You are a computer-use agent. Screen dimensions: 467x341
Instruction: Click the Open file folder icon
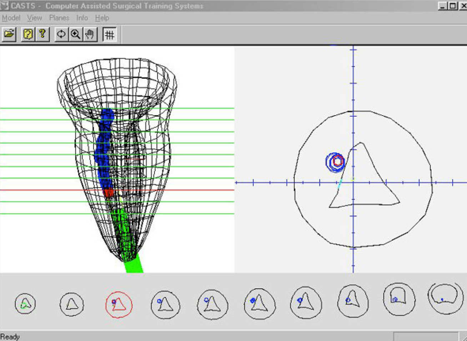9,34
